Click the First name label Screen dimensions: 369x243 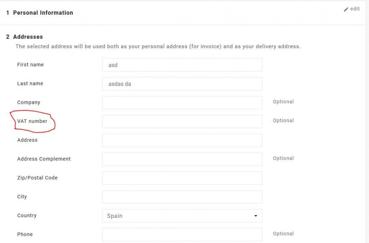click(30, 65)
